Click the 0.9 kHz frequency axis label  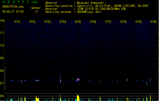tap(2, 58)
